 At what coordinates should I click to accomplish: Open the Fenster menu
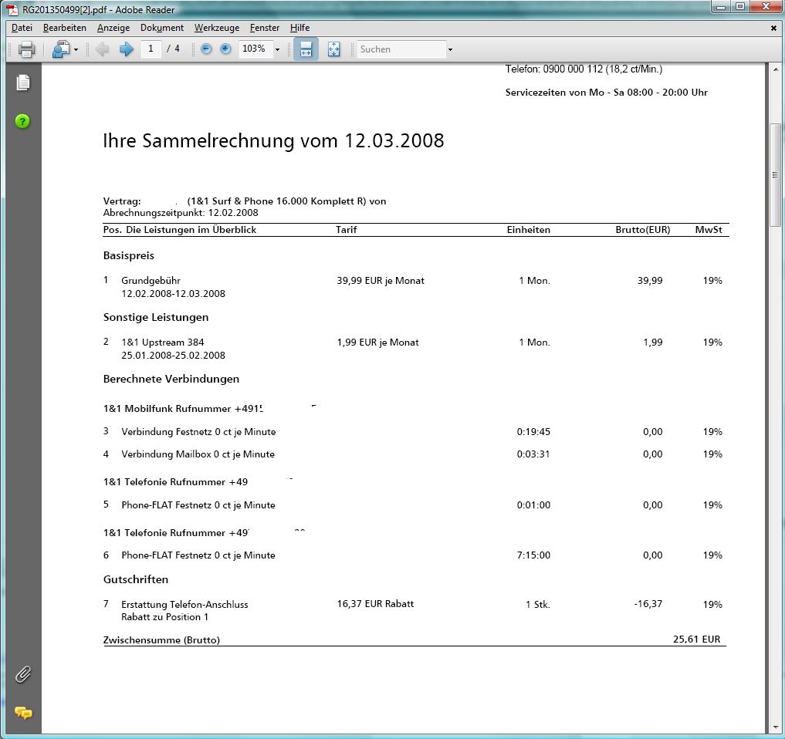click(265, 28)
